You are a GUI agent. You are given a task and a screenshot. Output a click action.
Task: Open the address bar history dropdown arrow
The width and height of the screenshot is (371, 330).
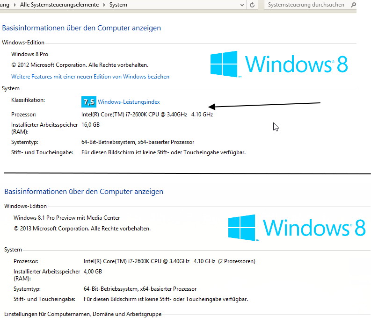coord(242,5)
